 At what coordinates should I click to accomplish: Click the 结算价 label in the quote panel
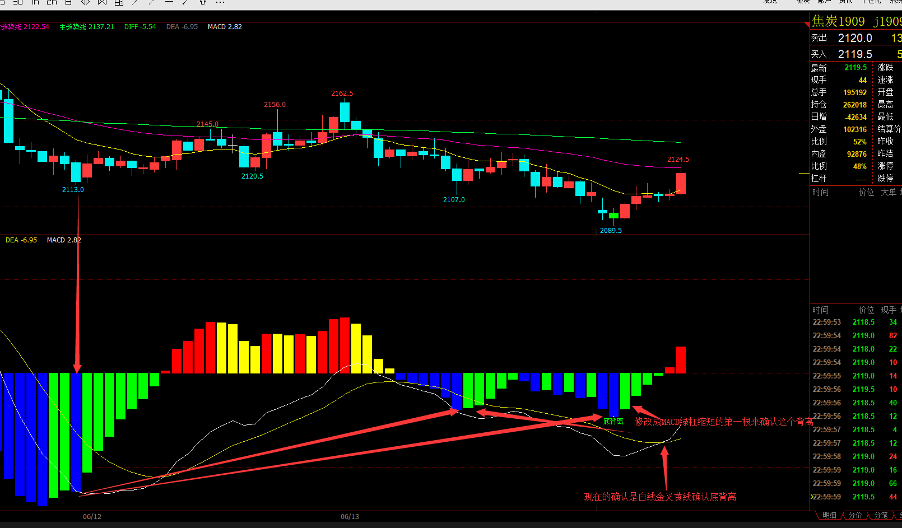pos(889,129)
